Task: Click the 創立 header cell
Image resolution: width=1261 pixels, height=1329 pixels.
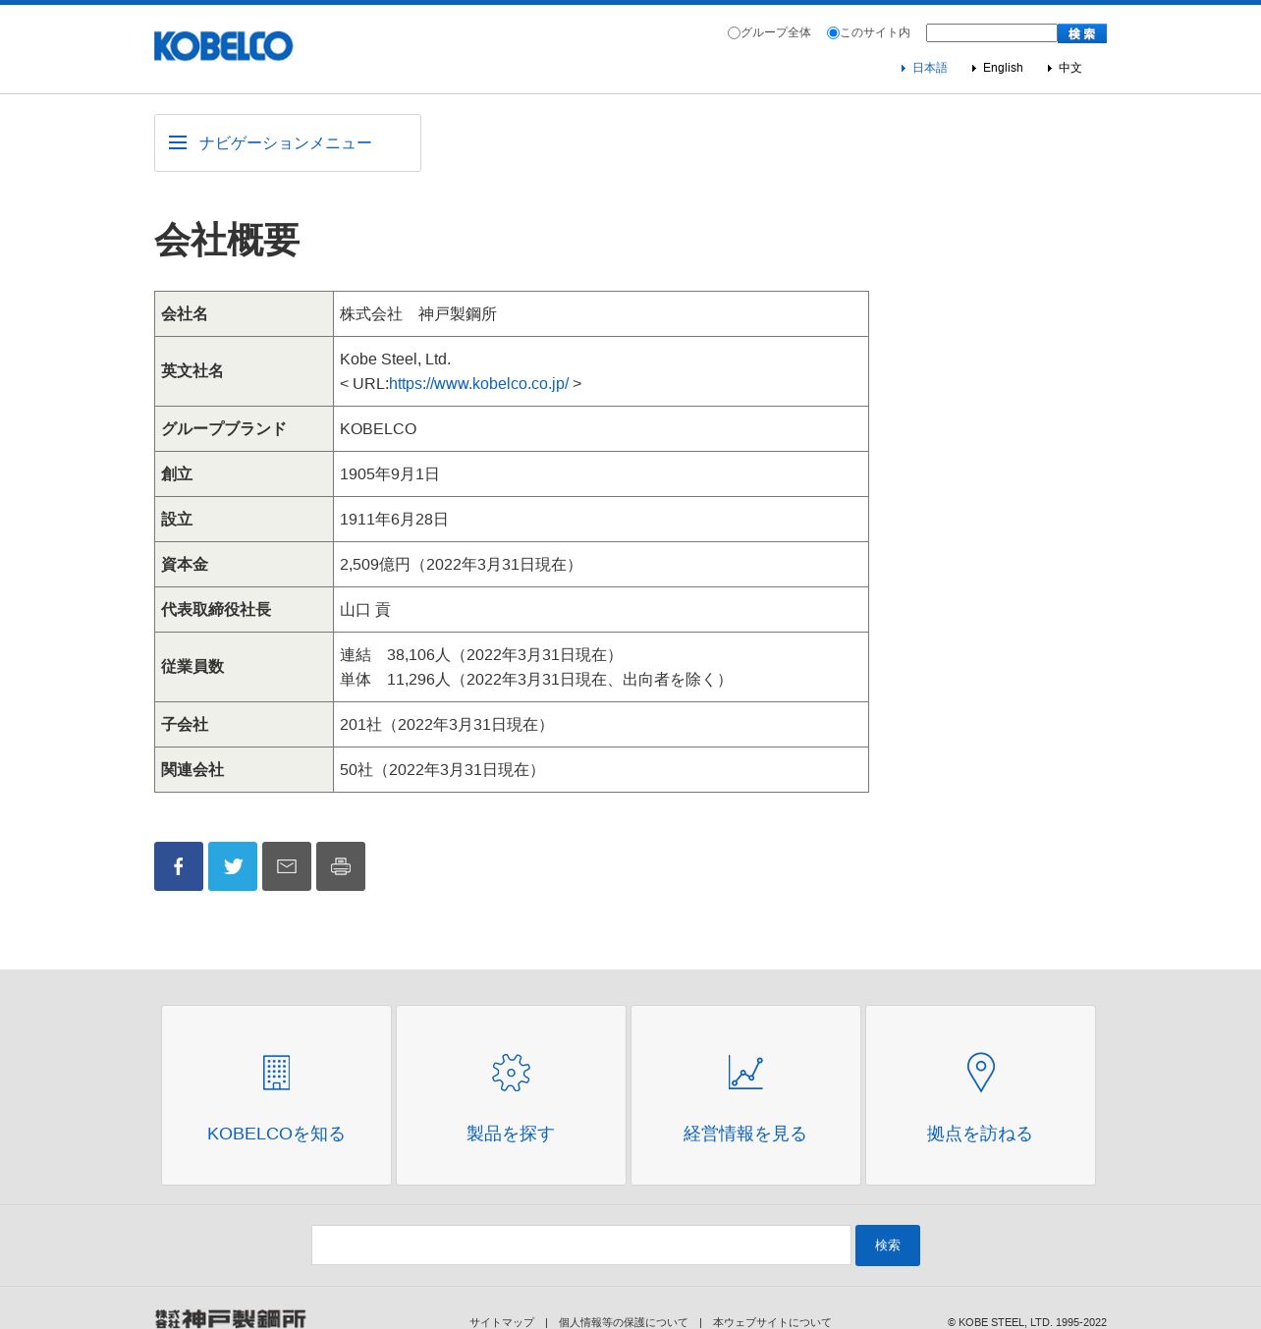Action: pyautogui.click(x=245, y=474)
